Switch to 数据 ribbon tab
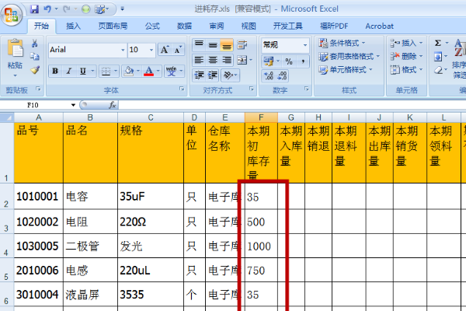This screenshot has width=466, height=311. [x=185, y=26]
